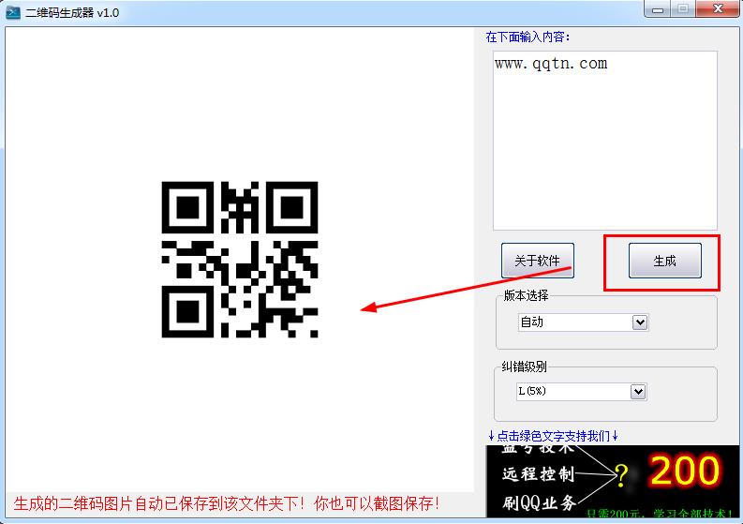Click the glowing 200 number in the banner

(685, 472)
